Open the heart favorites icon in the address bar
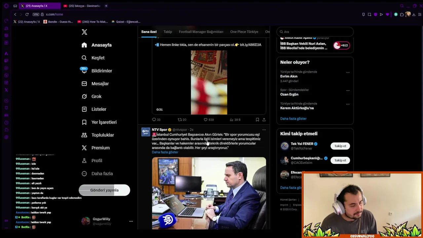 click(x=388, y=15)
